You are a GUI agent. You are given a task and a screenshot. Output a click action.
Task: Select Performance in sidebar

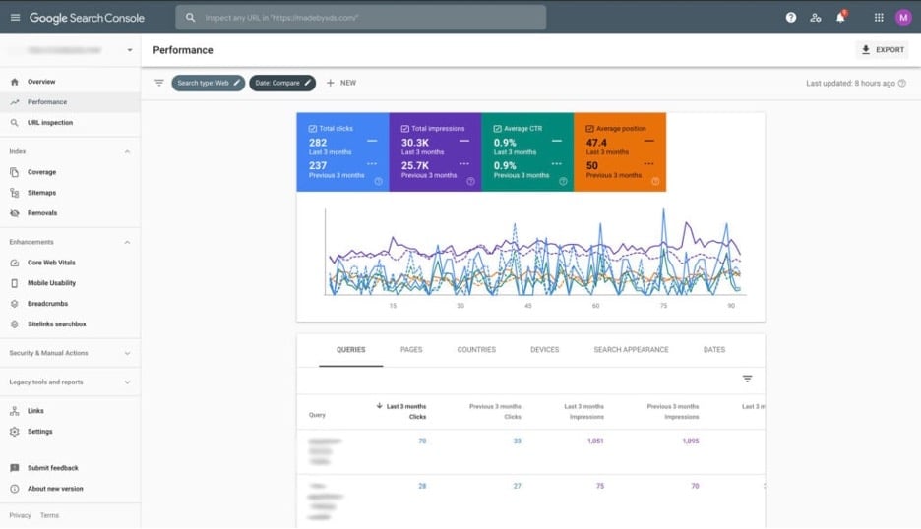[x=70, y=102]
